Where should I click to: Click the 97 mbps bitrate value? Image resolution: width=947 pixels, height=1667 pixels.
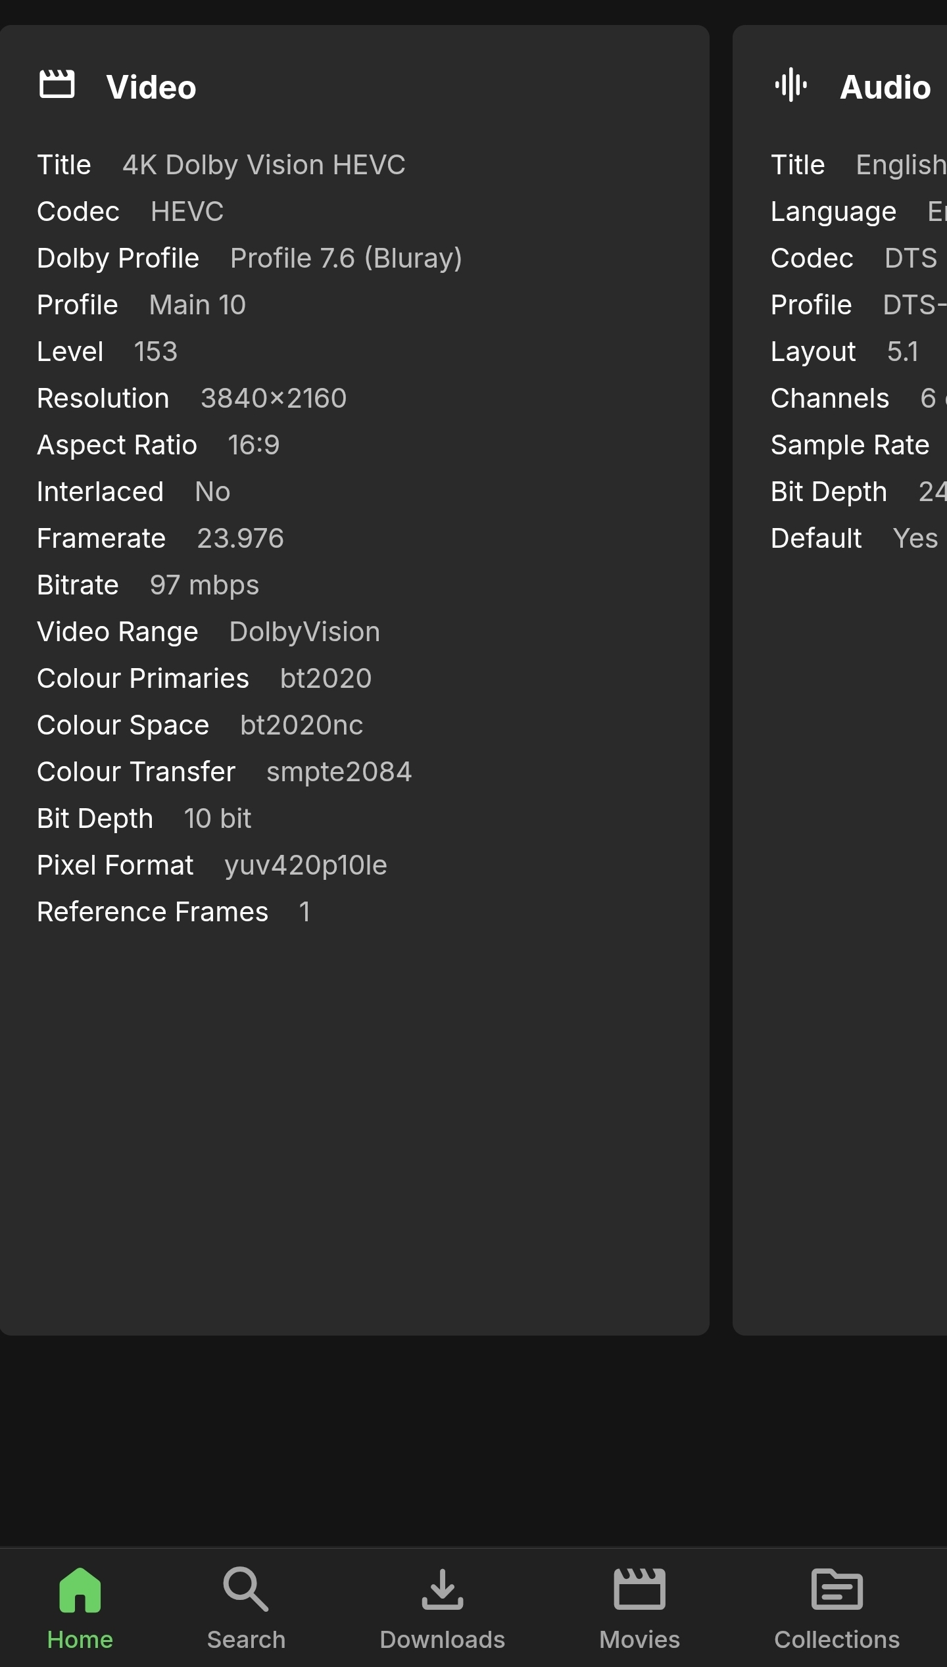pyautogui.click(x=205, y=585)
